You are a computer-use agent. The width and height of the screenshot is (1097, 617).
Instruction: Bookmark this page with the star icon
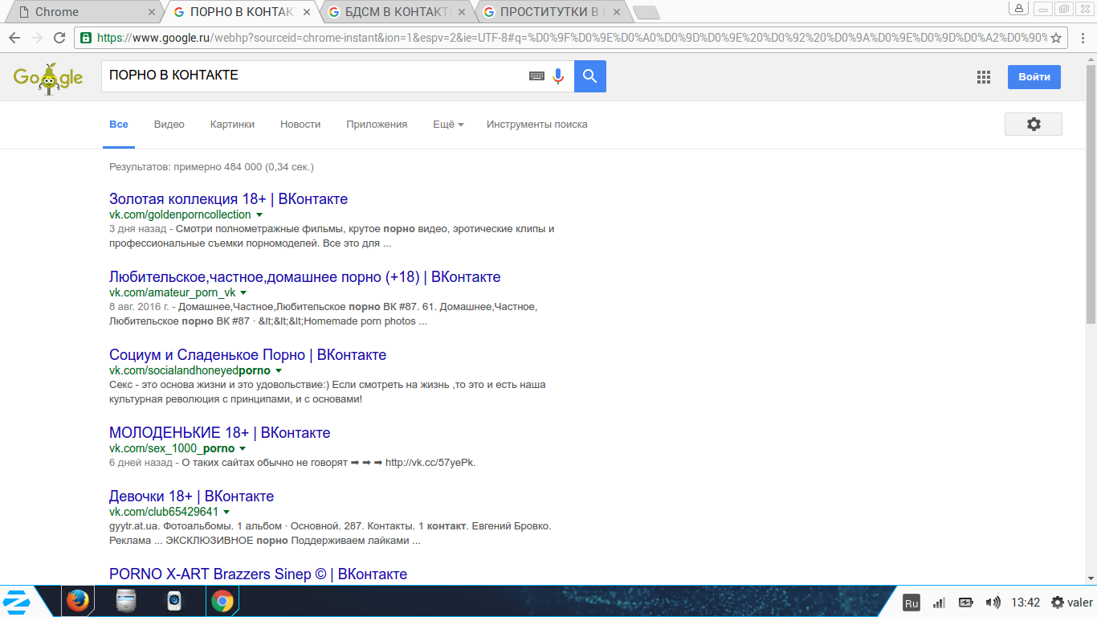pyautogui.click(x=1056, y=38)
